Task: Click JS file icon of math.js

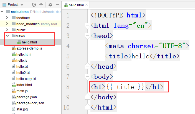Action: [x=14, y=90]
